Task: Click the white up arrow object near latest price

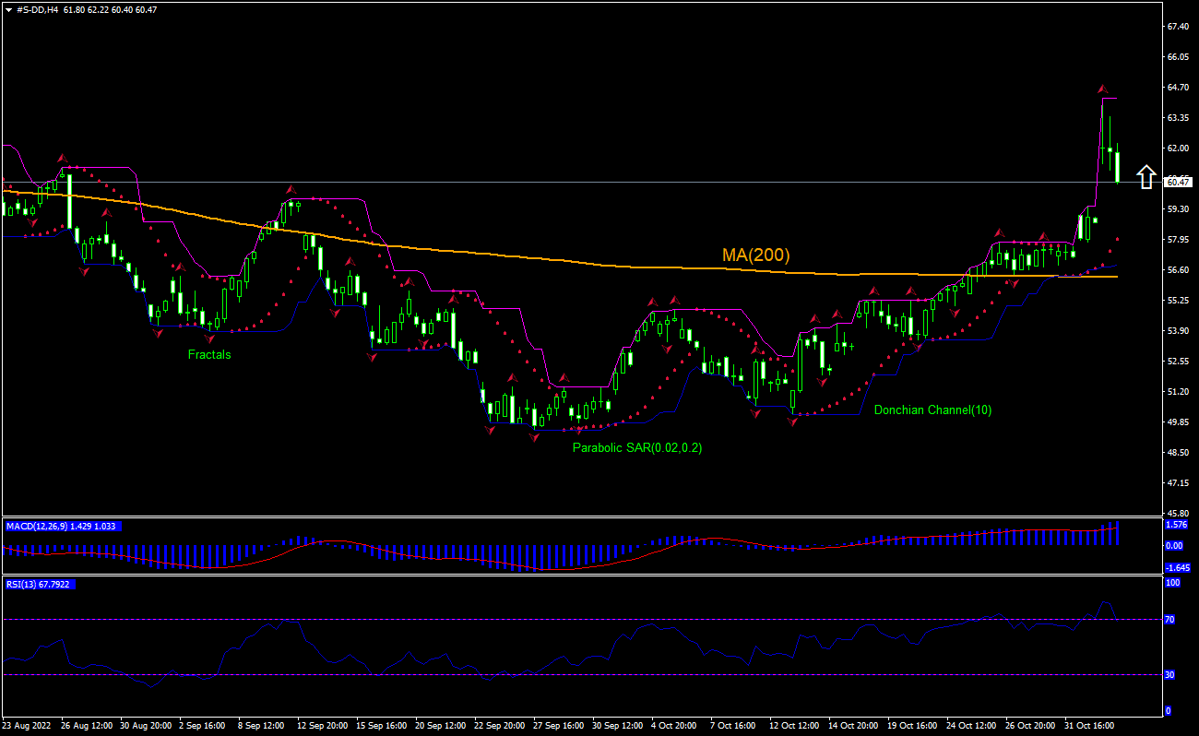Action: [1146, 176]
